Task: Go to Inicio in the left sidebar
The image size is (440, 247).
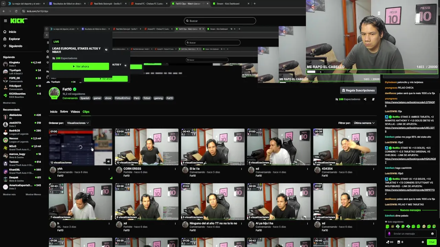Action: click(x=10, y=32)
